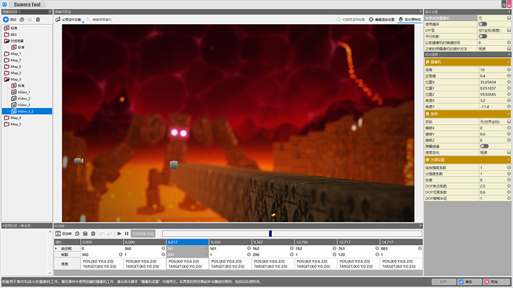Screen dimensions: 513x288
Task: Click the timeline trash icon to delete keyframe
Action: (93, 234)
